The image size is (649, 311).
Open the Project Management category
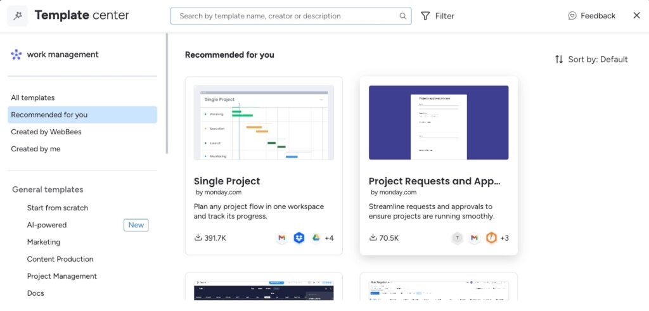coord(61,276)
